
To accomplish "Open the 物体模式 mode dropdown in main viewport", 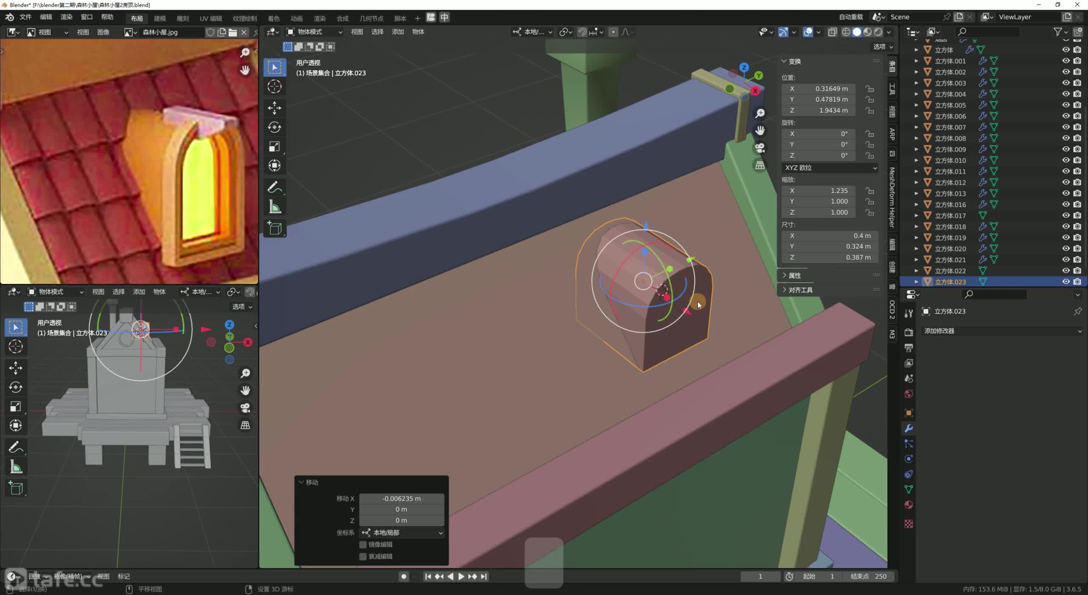I will [x=314, y=32].
